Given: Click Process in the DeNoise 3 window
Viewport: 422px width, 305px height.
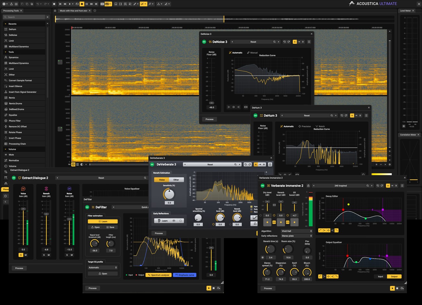Looking at the screenshot, I should pyautogui.click(x=209, y=119).
